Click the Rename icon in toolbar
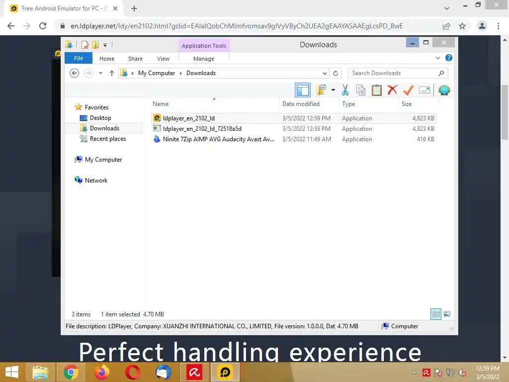The image size is (509, 382). (x=424, y=91)
